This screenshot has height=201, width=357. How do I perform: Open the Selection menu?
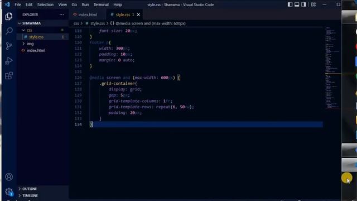[45, 4]
